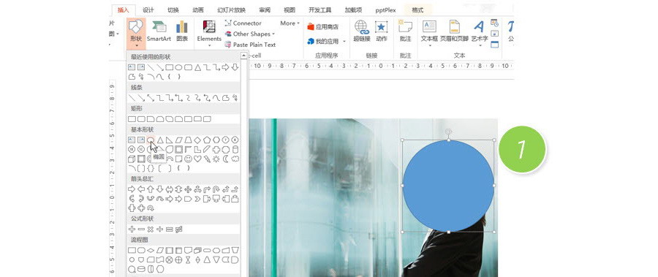
Task: Pick flowchart process shape in 流程图
Action: click(132, 250)
